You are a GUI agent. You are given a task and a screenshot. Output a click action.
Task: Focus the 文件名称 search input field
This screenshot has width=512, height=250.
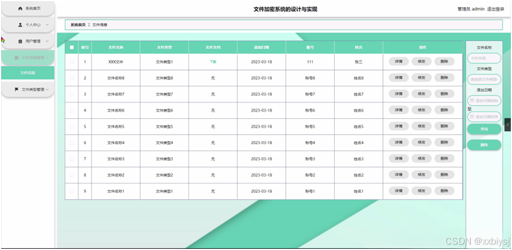[x=484, y=58]
